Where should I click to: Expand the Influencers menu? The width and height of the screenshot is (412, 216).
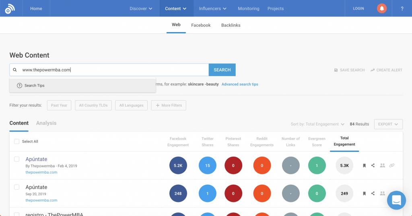tap(212, 9)
